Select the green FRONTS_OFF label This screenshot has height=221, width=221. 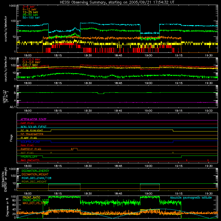pyautogui.click(x=29, y=157)
